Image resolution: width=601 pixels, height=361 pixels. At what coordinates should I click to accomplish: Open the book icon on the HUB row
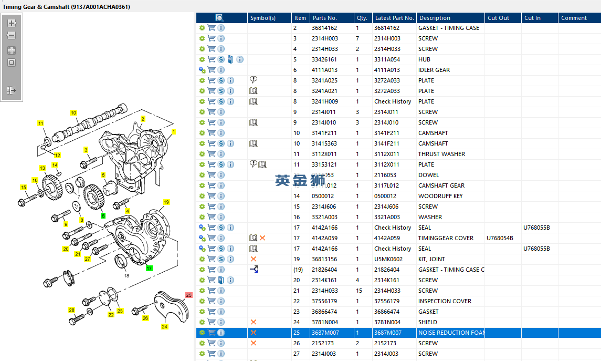230,59
